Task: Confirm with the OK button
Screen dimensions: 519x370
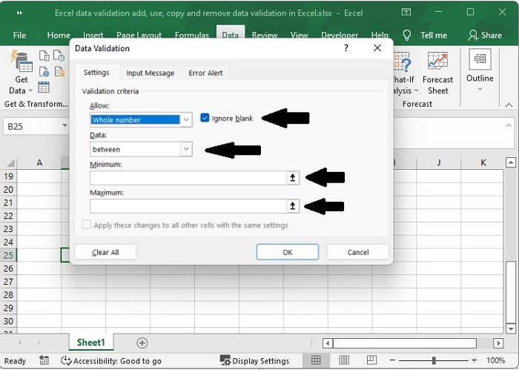Action: pos(288,252)
